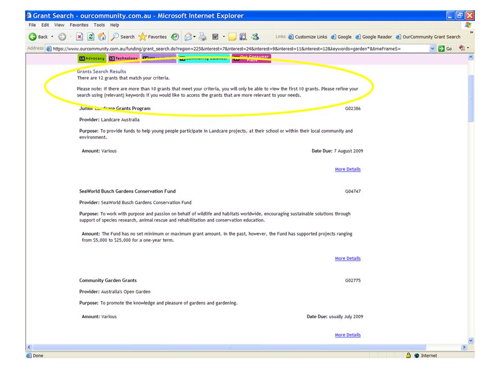Click 'Date Due: 7 August 2009' text

coord(337,151)
